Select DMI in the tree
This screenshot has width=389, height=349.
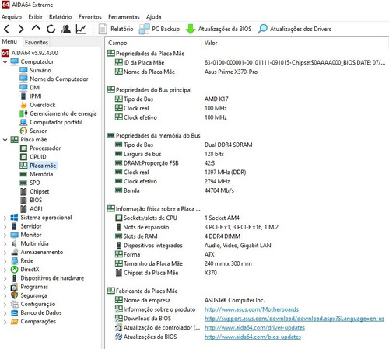(35, 88)
